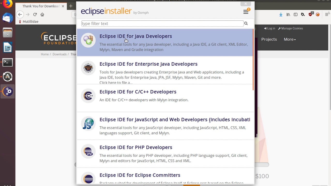331x186 pixels.
Task: Open Firefox from the Ubuntu dock
Action: point(7,4)
